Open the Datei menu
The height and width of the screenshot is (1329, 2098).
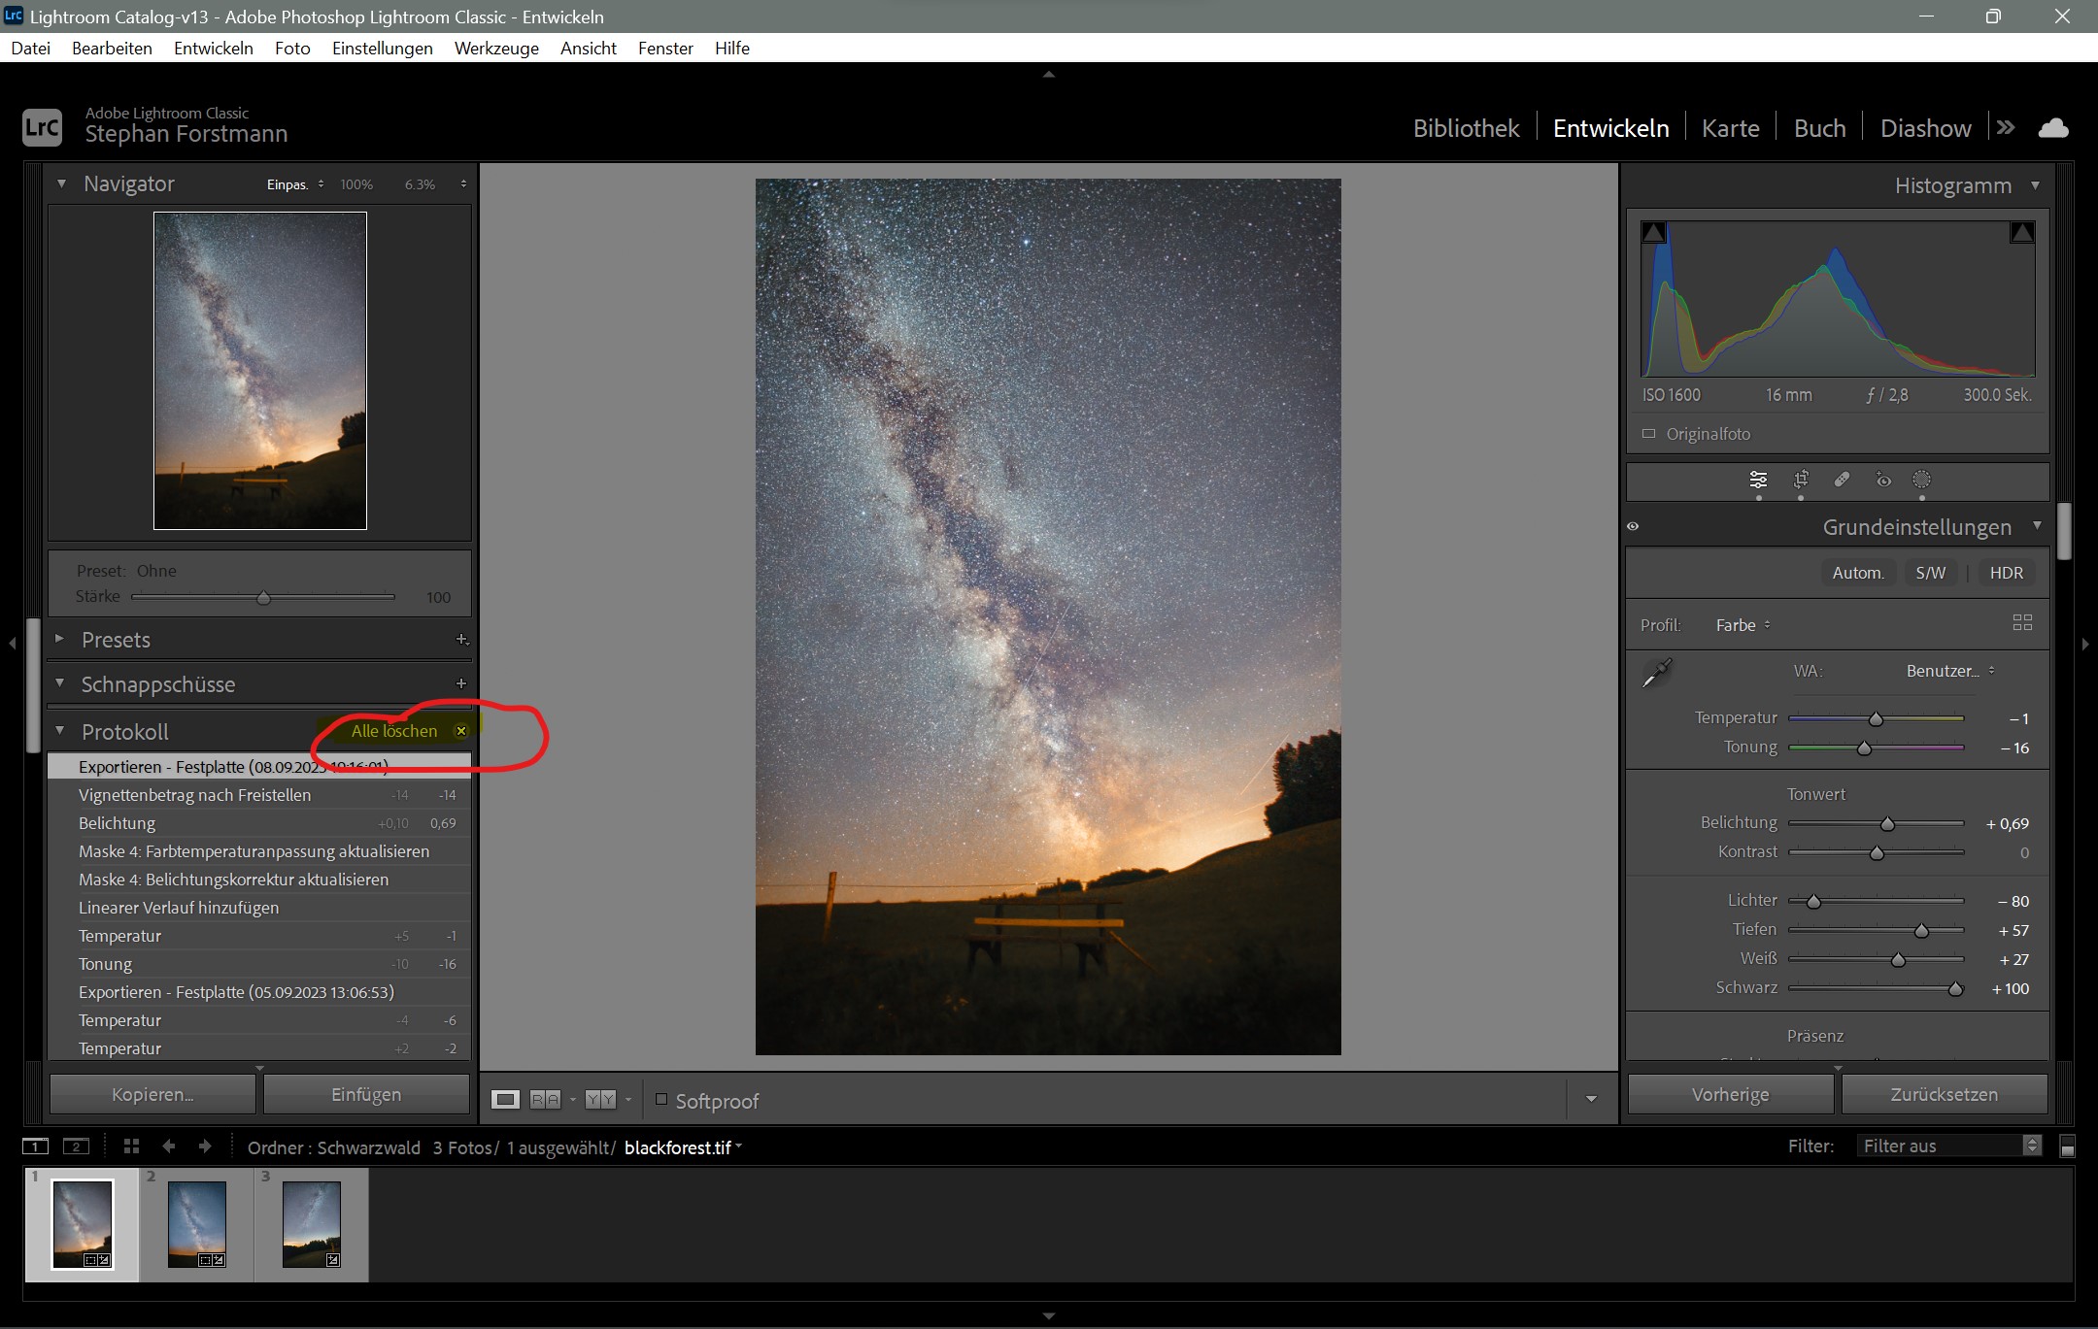(31, 49)
